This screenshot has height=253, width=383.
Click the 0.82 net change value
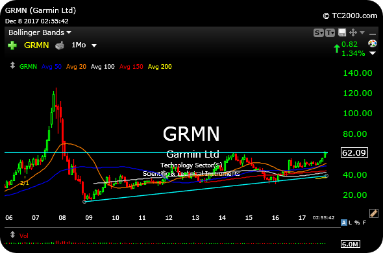coord(349,44)
